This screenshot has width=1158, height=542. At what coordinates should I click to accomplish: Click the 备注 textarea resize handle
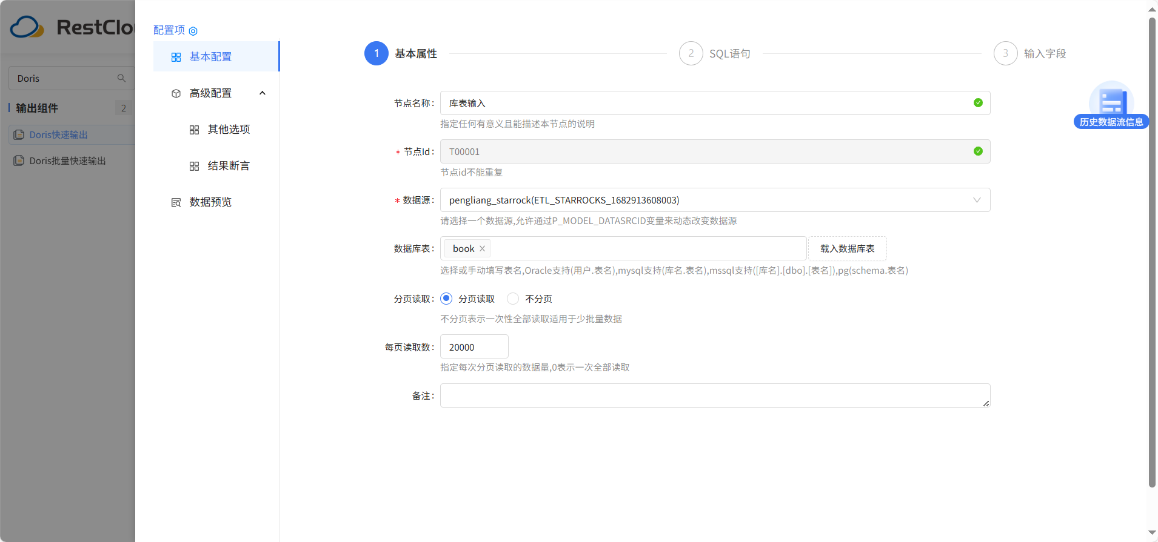point(986,403)
